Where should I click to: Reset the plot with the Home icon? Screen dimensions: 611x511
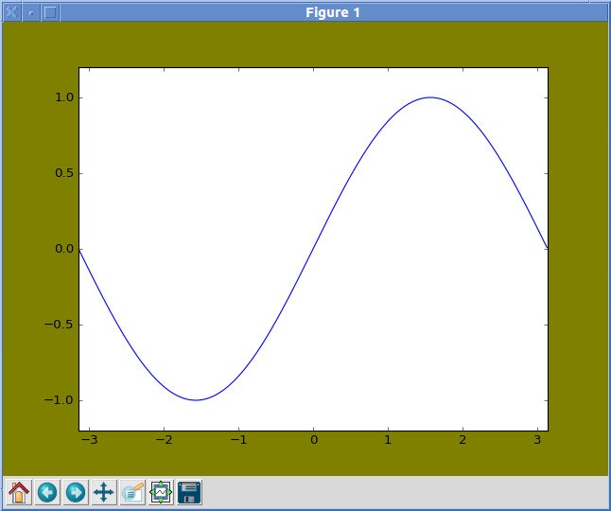click(19, 492)
